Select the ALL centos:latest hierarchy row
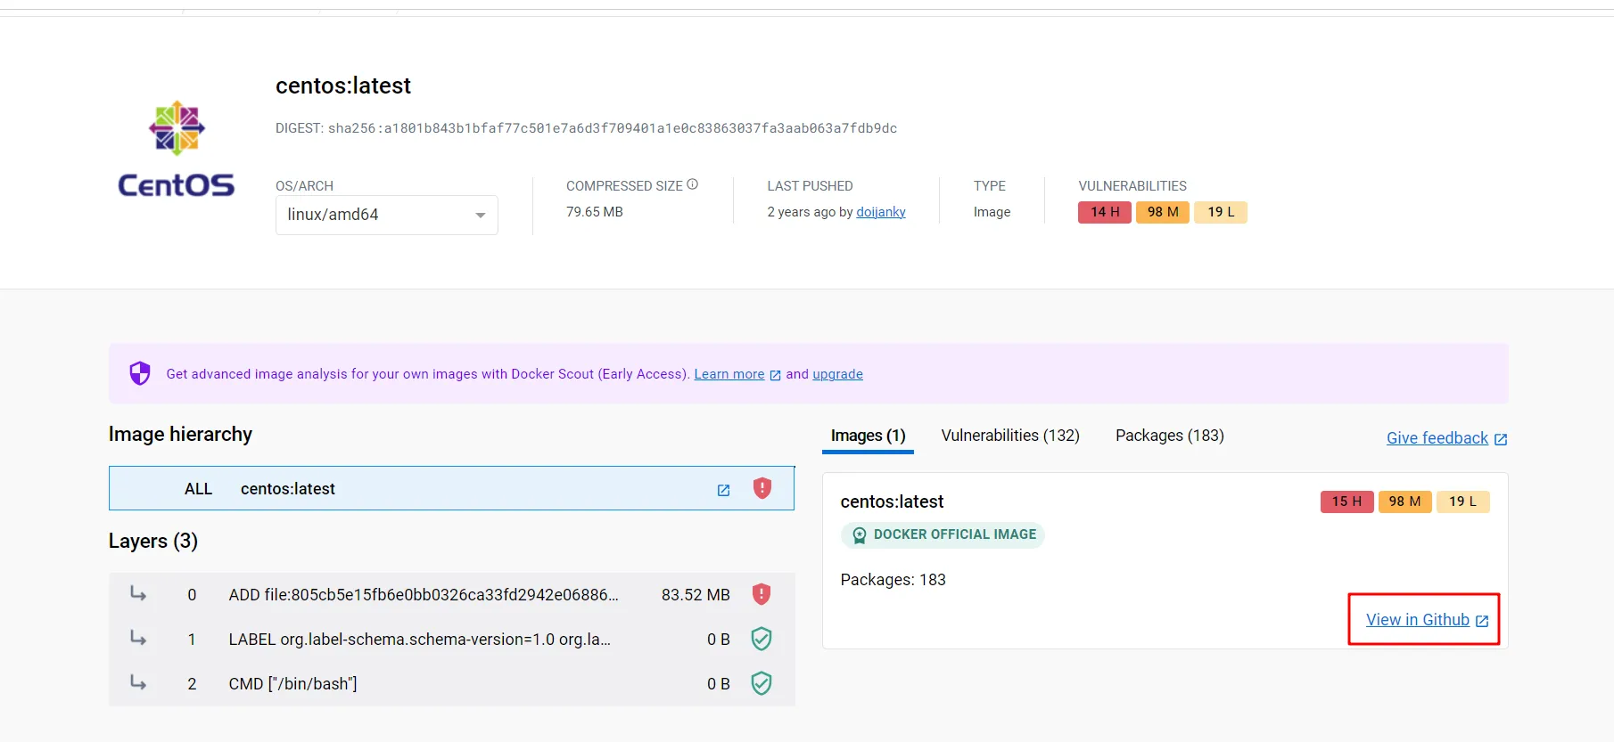The image size is (1614, 742). click(x=451, y=488)
